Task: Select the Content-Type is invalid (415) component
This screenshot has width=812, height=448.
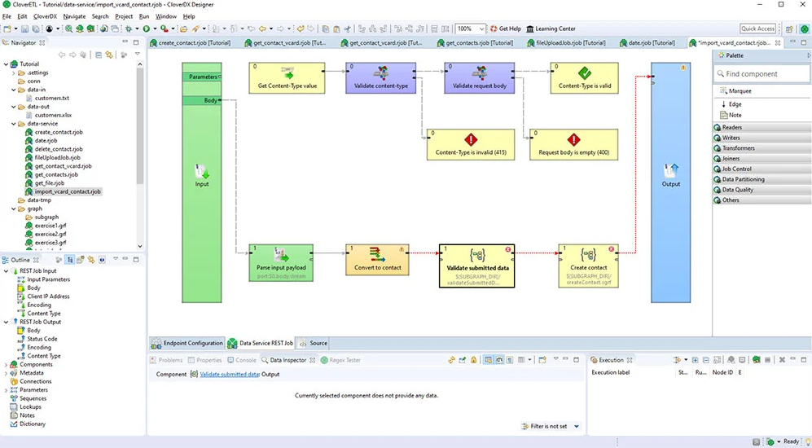Action: click(471, 144)
